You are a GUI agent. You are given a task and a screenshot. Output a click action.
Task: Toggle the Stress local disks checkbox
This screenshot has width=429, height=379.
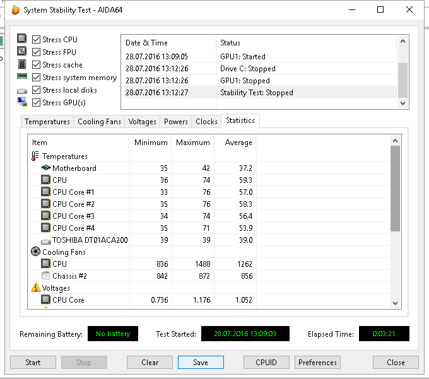coord(36,90)
